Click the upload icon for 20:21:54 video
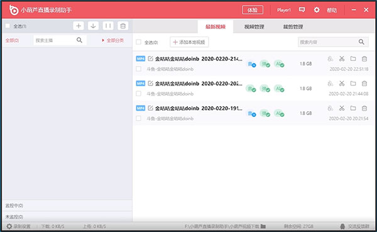 [331, 108]
